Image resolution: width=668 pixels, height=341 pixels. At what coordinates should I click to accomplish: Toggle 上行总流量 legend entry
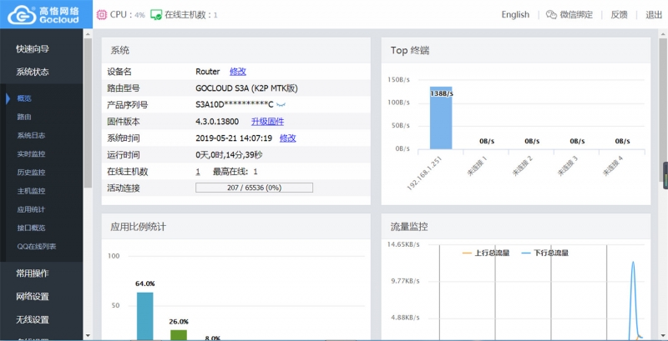tap(486, 253)
